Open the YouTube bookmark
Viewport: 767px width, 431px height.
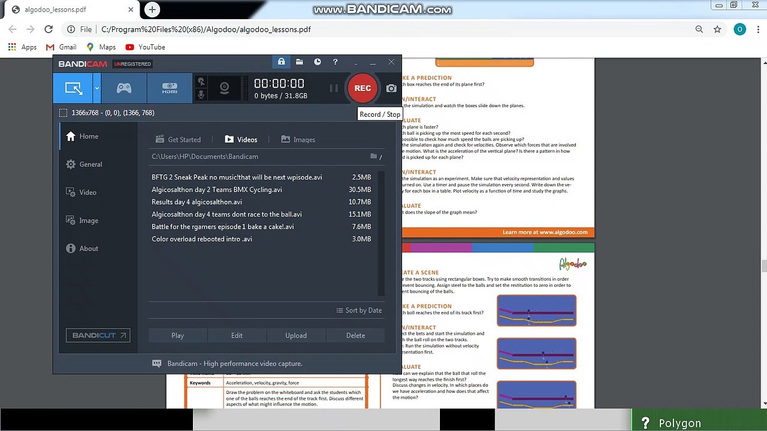pos(145,47)
